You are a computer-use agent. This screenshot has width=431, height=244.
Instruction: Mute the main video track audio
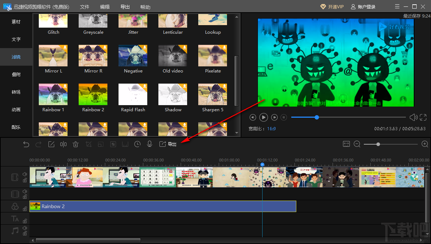[25, 174]
